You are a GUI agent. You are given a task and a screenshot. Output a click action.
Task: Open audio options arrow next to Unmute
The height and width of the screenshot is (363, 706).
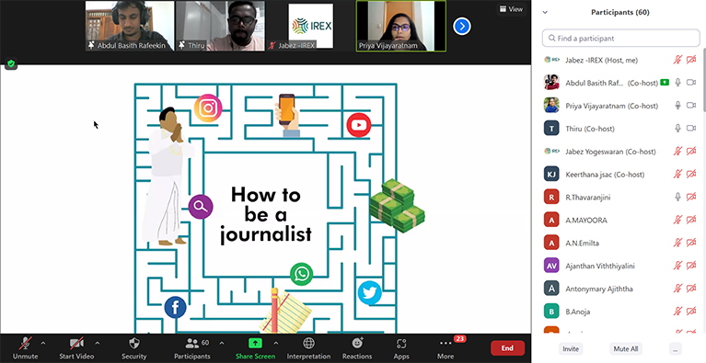[43, 344]
